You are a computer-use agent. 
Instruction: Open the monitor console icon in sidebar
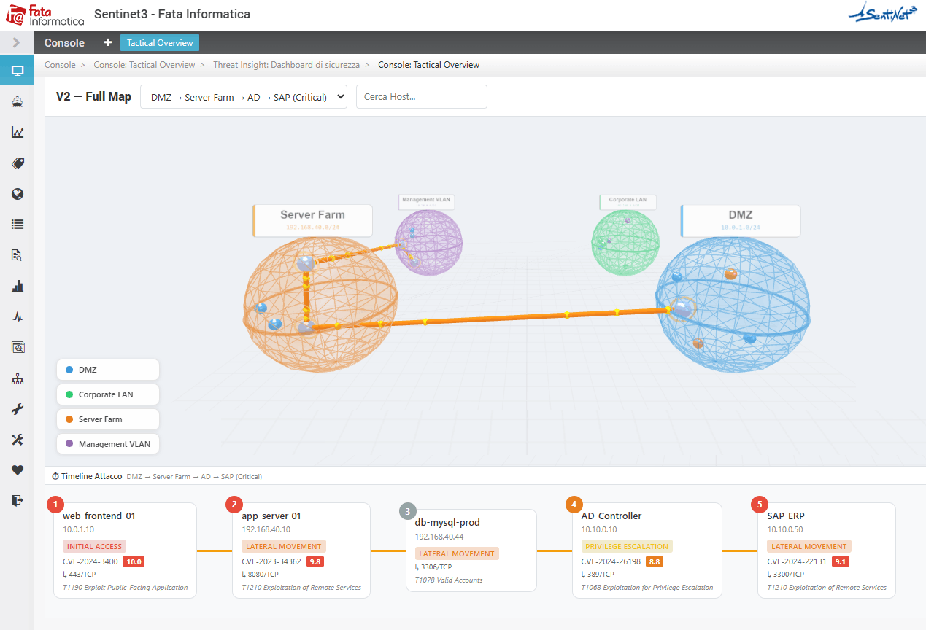click(x=17, y=71)
